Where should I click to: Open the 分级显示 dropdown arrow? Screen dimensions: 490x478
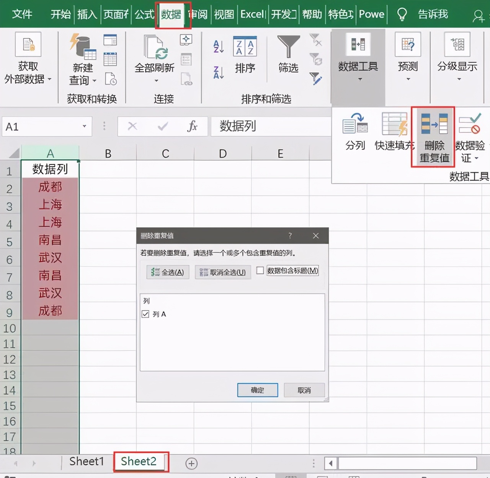[x=458, y=79]
